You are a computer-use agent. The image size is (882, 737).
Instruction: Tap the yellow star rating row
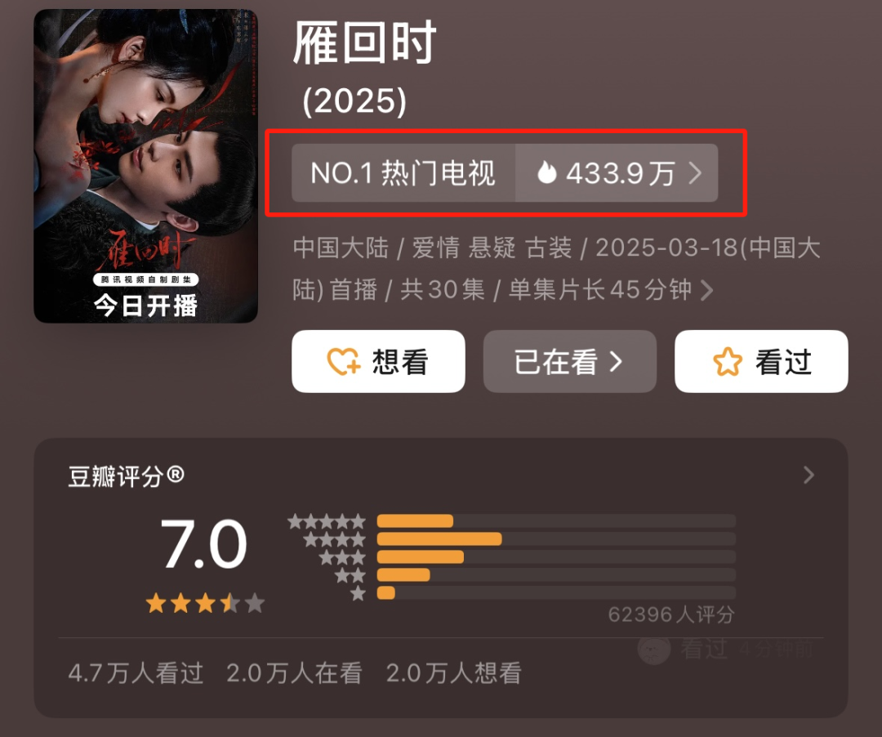click(x=205, y=603)
